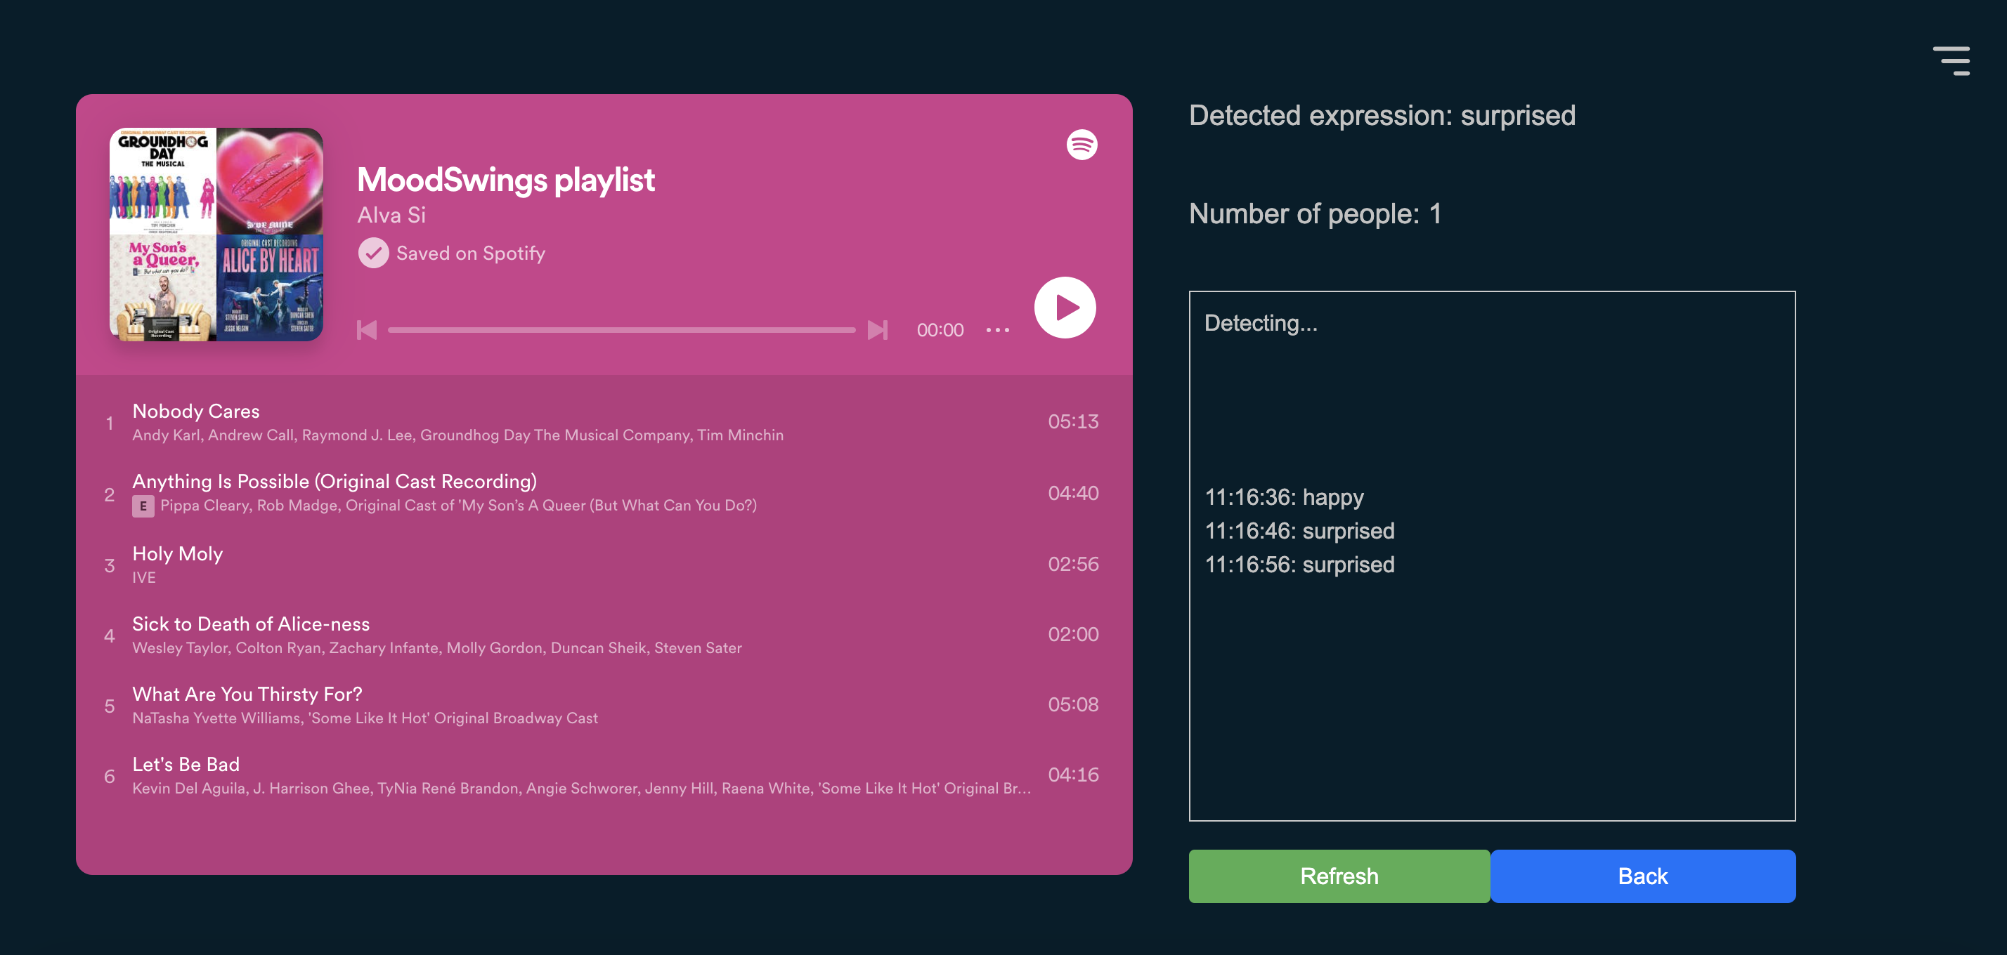Play the track Nobody Cares
This screenshot has height=955, width=2007.
pos(195,411)
